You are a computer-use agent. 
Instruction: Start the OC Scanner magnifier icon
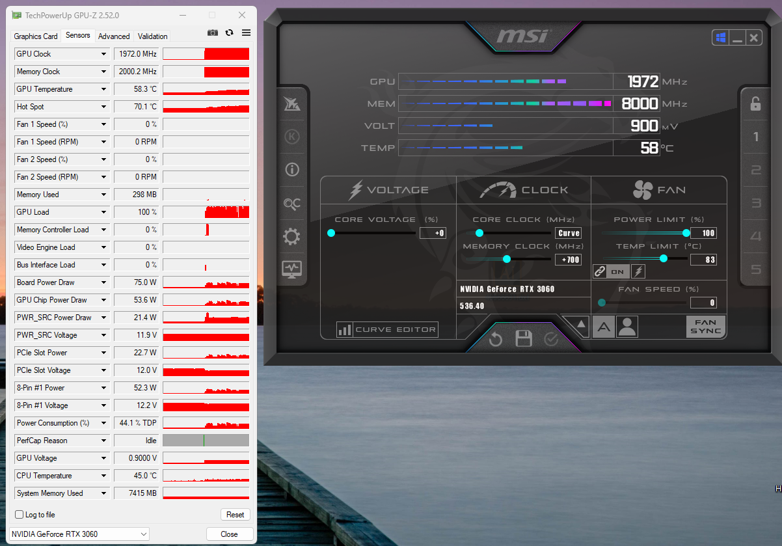[x=291, y=203]
